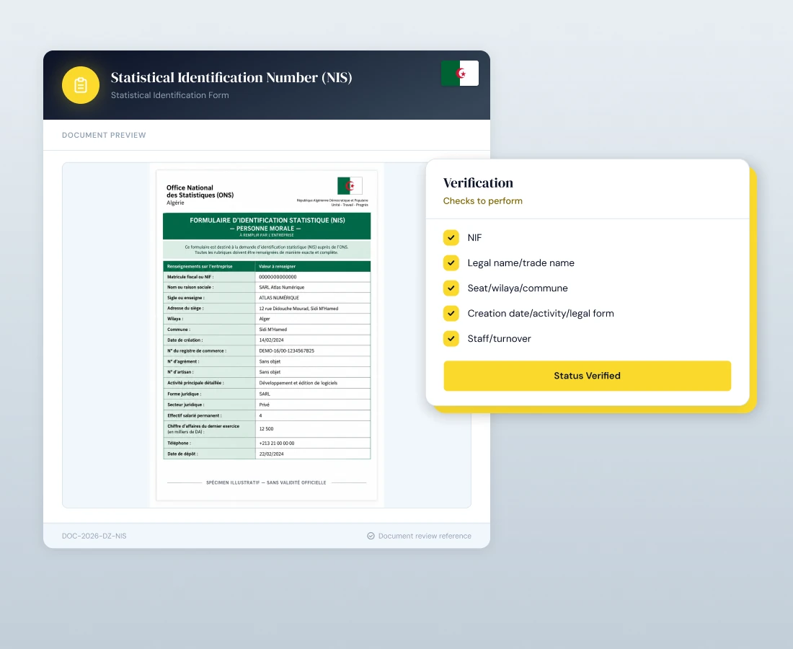Viewport: 793px width, 649px height.
Task: Click the Status Verified button
Action: click(x=587, y=376)
